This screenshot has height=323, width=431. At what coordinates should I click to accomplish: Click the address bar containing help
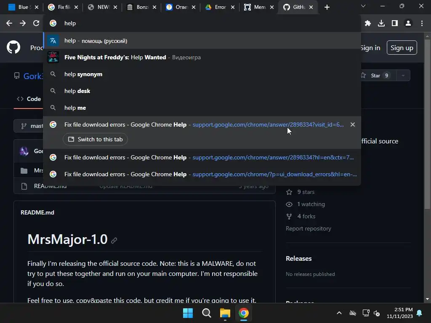(x=202, y=24)
